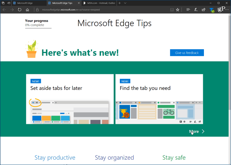The image size is (231, 165).
Task: Set these tabs aside icon
Action: pos(9,3)
